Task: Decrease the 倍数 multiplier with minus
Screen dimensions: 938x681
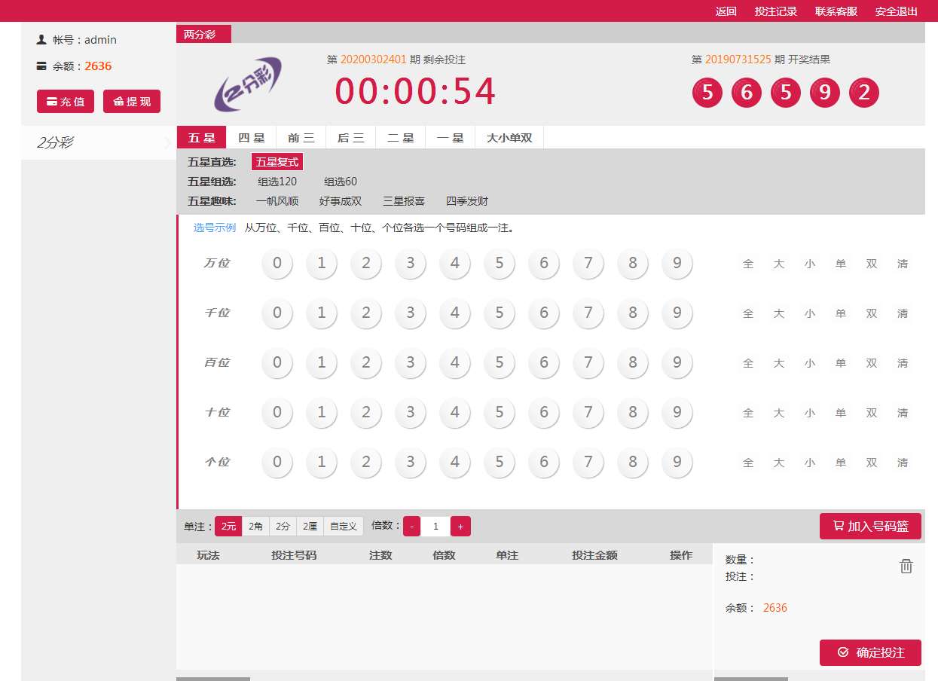Action: pos(411,526)
